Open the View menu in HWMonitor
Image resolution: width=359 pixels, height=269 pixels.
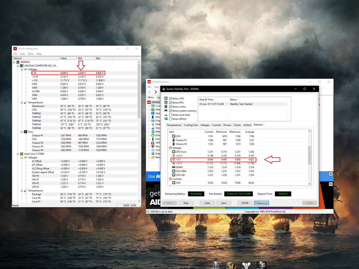22,54
